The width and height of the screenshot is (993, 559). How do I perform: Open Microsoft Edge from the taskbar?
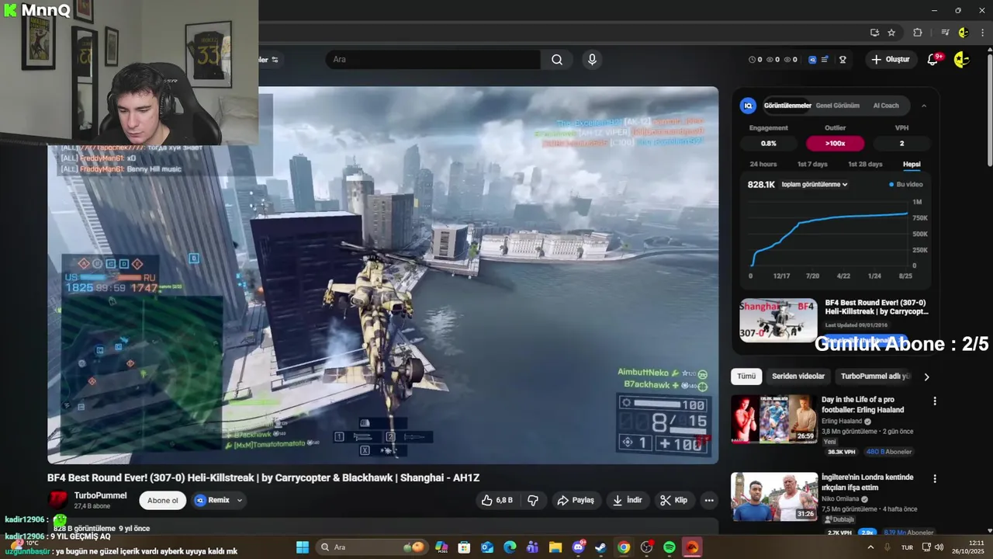(510, 547)
